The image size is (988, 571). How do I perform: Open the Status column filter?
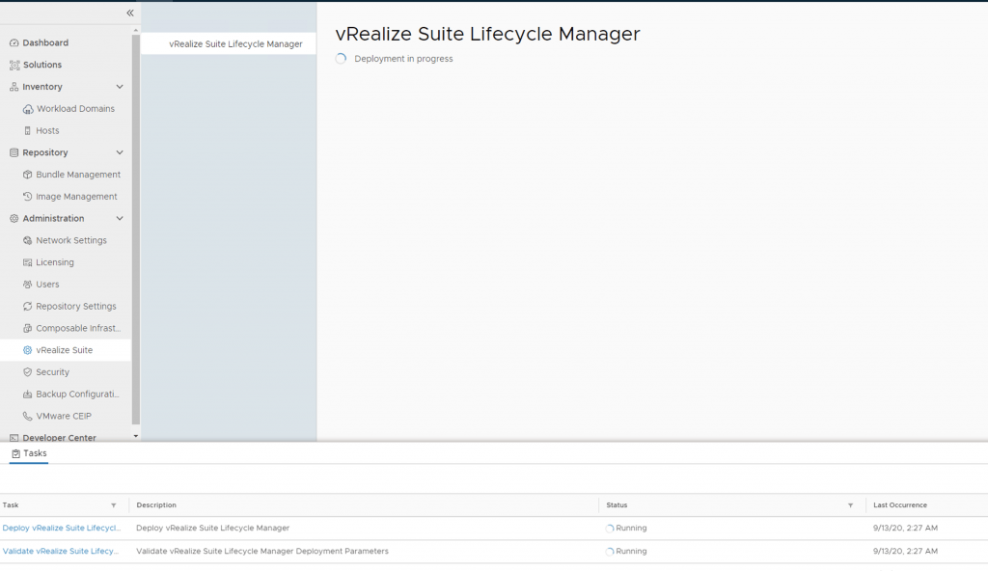pyautogui.click(x=850, y=505)
